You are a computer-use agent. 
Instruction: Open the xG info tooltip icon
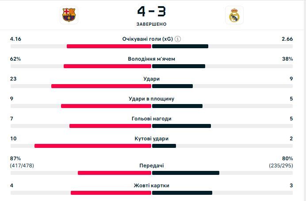(178, 39)
